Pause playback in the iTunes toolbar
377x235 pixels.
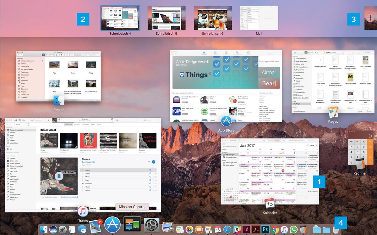19,120
